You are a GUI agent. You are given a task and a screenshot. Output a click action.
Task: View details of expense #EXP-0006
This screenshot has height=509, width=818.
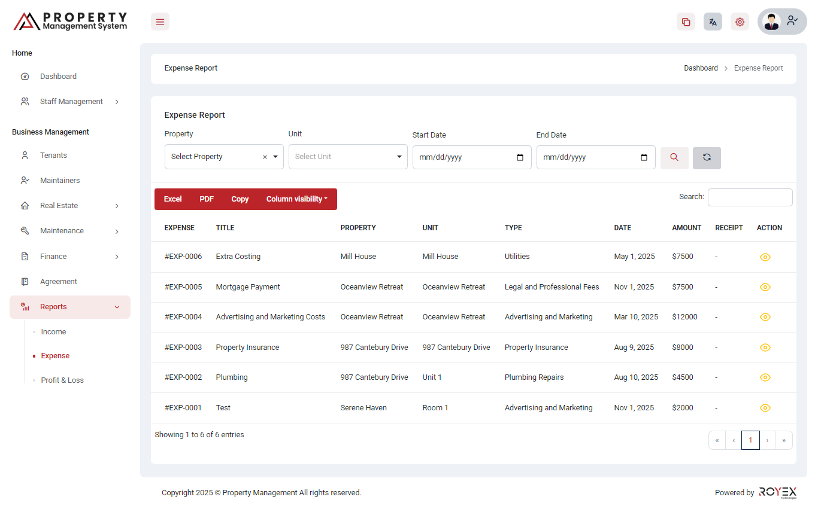765,257
